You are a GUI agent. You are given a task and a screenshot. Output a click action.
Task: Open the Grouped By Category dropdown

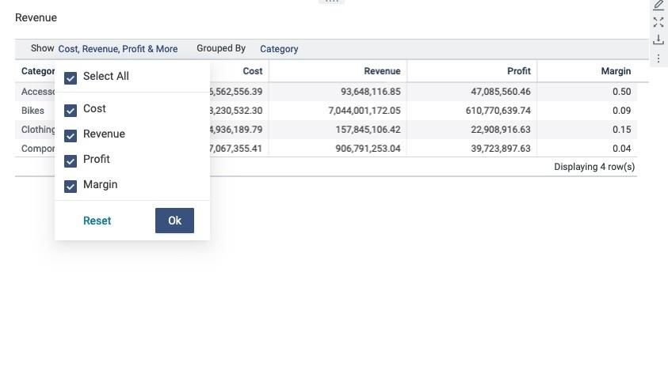click(x=279, y=49)
